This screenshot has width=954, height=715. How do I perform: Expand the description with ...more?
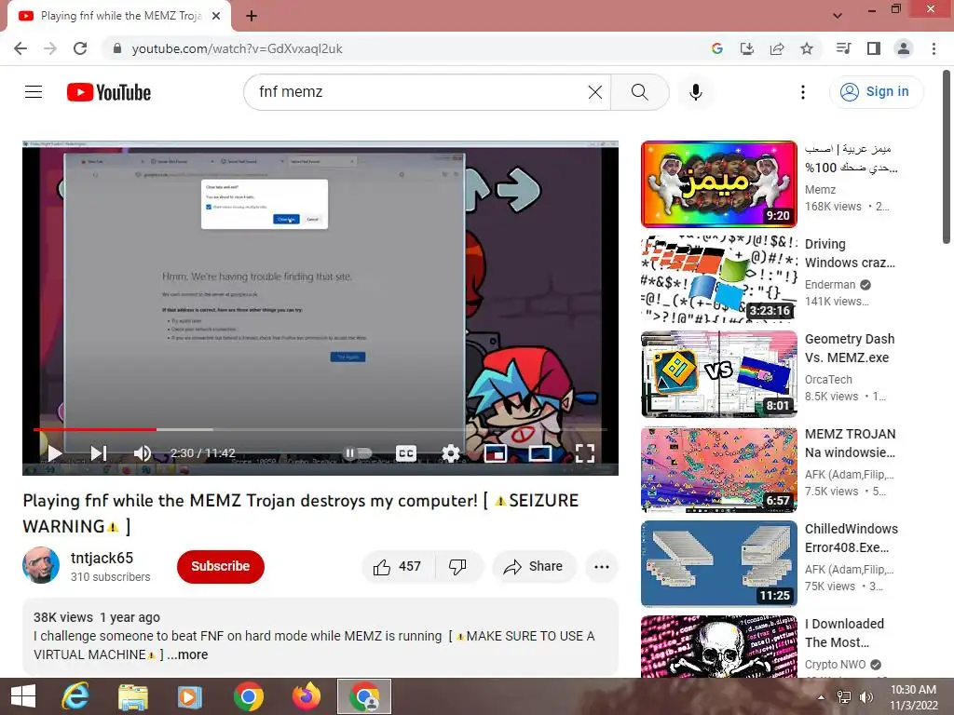tap(188, 654)
